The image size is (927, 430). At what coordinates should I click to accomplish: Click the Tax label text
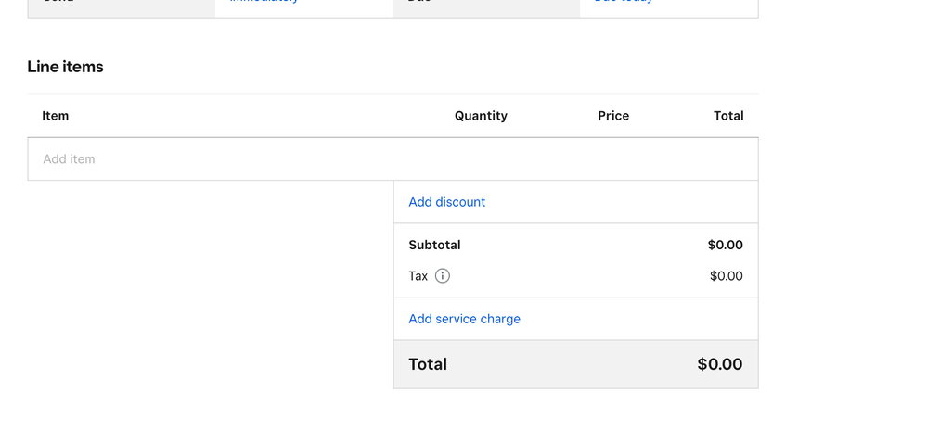[x=418, y=276]
